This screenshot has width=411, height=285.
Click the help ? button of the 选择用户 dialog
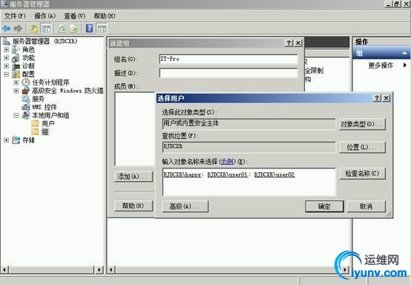coord(377,98)
